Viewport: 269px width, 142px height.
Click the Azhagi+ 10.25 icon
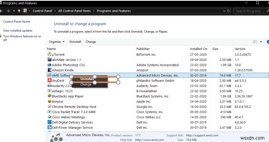[50, 91]
